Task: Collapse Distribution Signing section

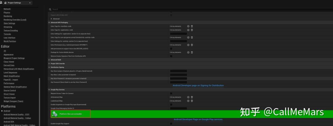Action: pos(49,67)
